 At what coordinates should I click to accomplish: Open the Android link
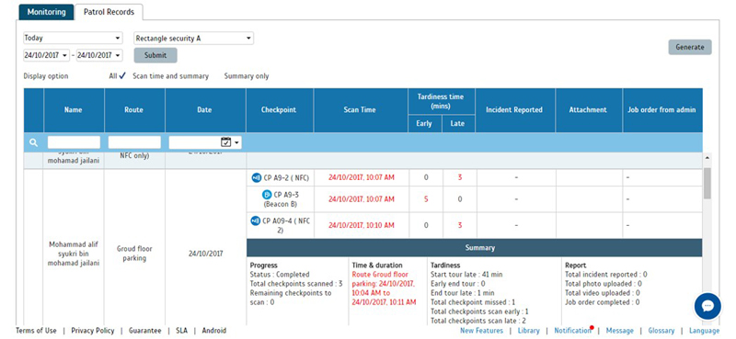[x=214, y=331]
